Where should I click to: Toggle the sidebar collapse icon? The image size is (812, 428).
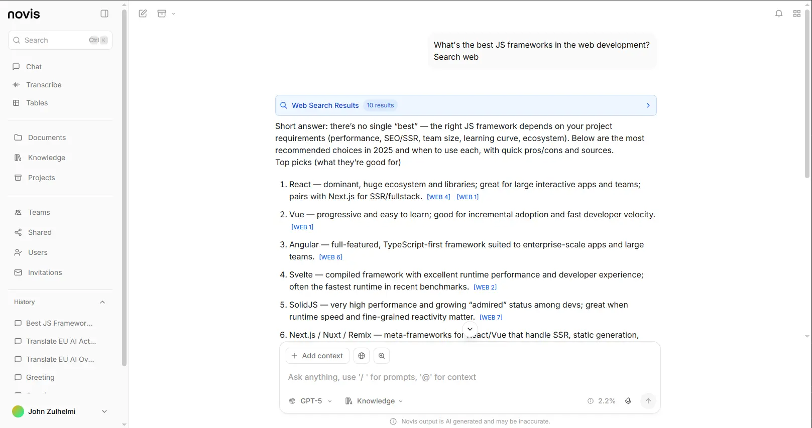coord(104,14)
